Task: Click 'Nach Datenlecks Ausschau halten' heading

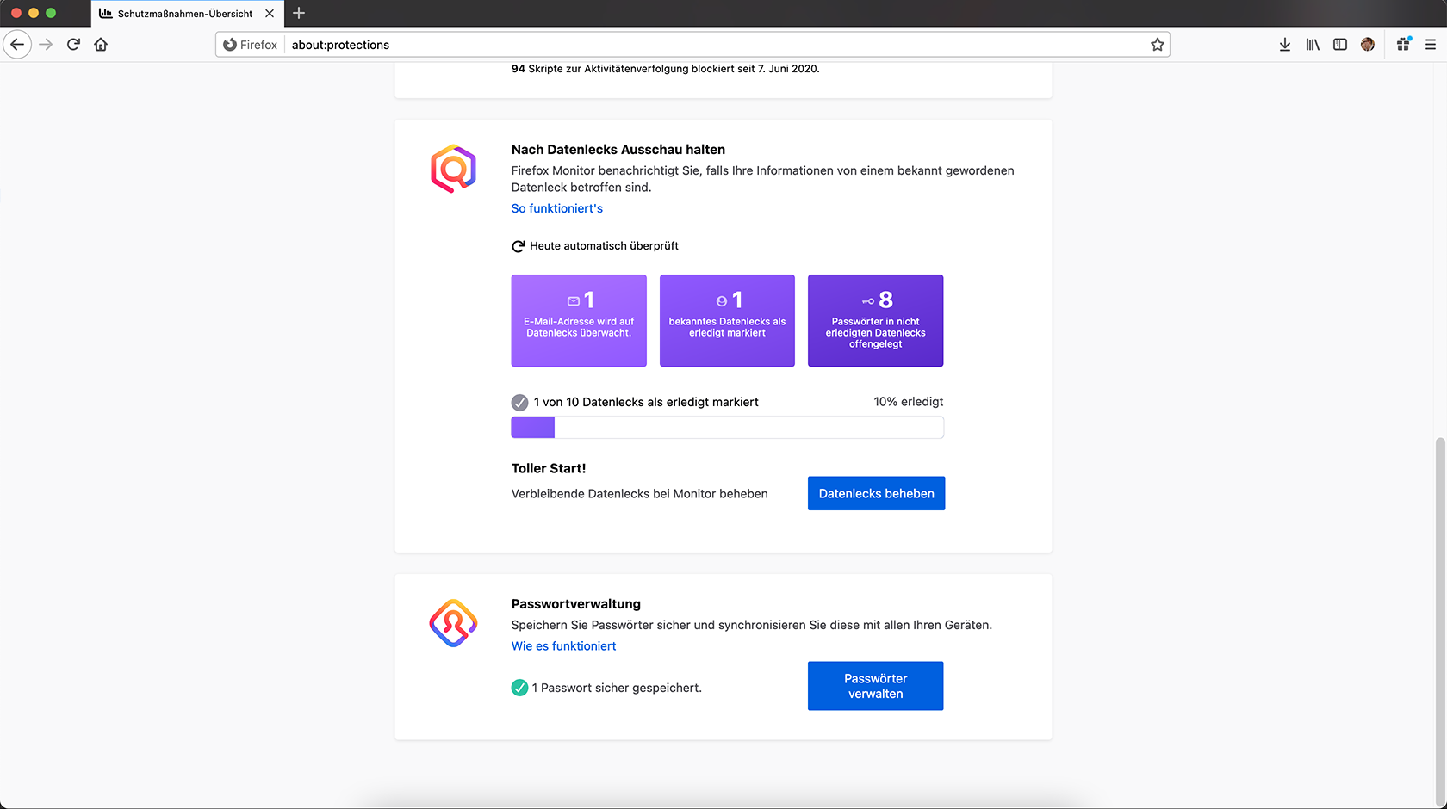Action: tap(618, 150)
